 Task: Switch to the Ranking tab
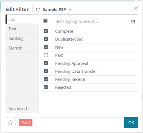click(22, 38)
